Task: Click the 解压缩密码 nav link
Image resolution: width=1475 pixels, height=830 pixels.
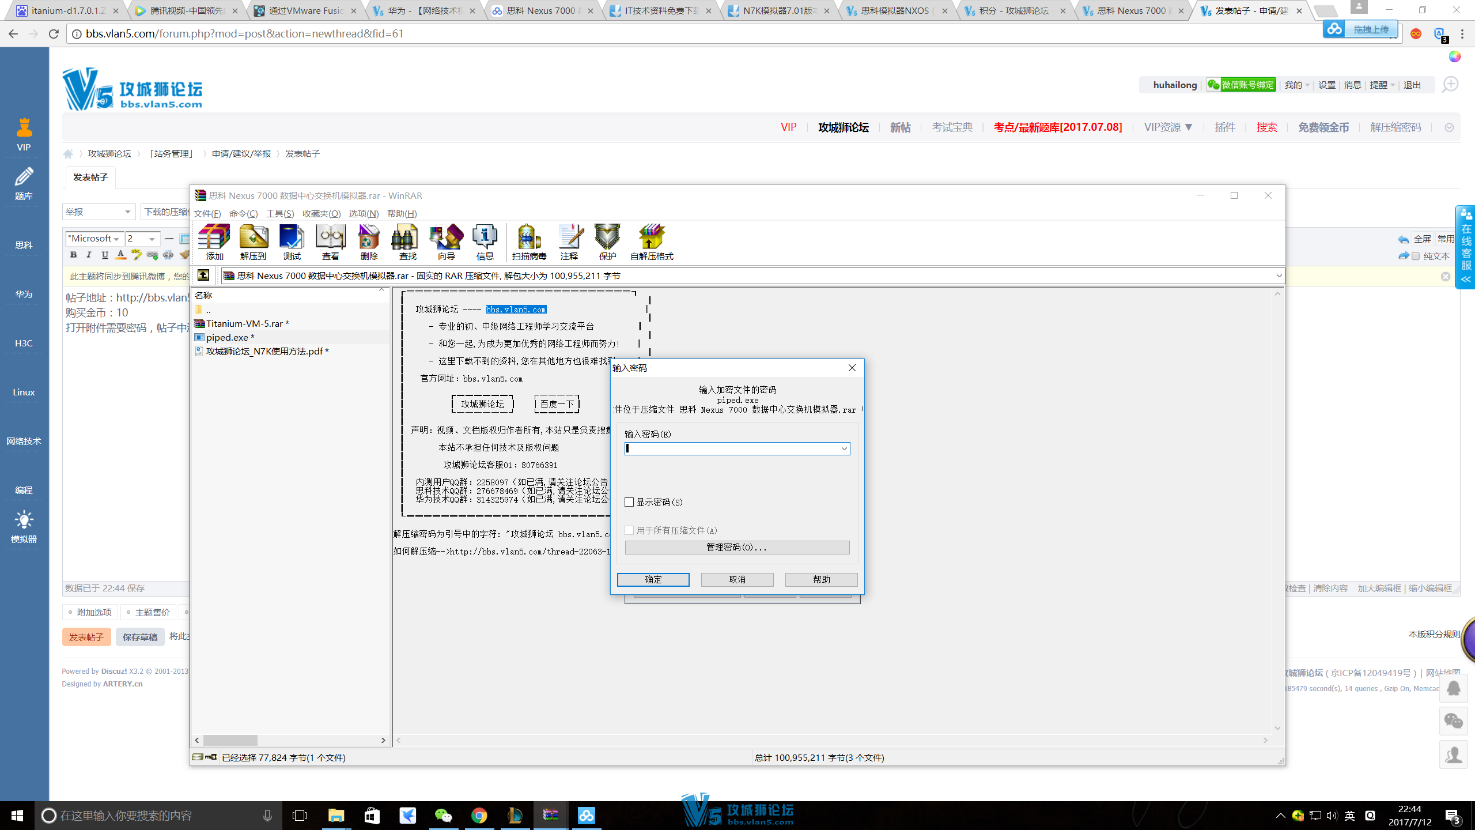Action: [1395, 127]
